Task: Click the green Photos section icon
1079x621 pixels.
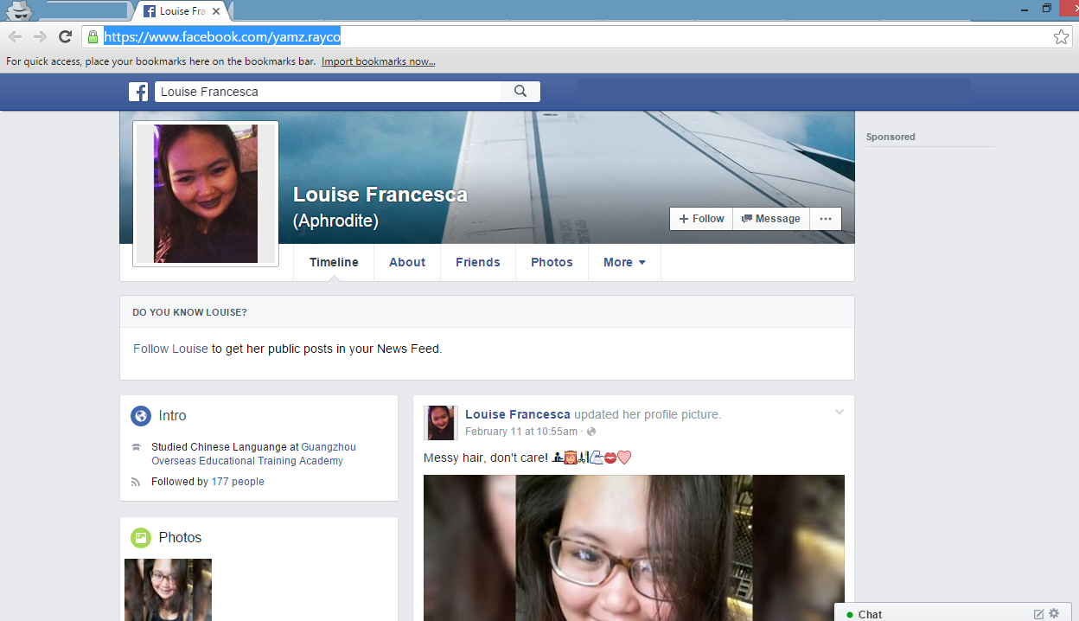Action: [x=141, y=538]
